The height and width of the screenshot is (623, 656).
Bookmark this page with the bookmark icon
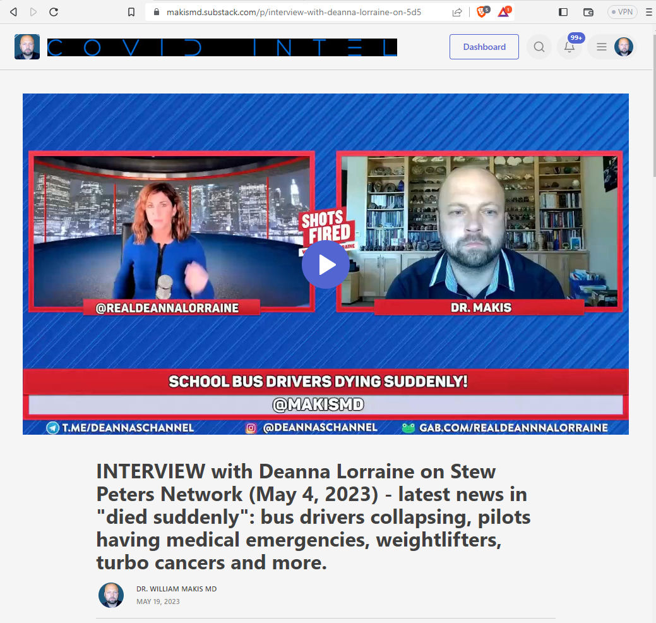click(131, 12)
